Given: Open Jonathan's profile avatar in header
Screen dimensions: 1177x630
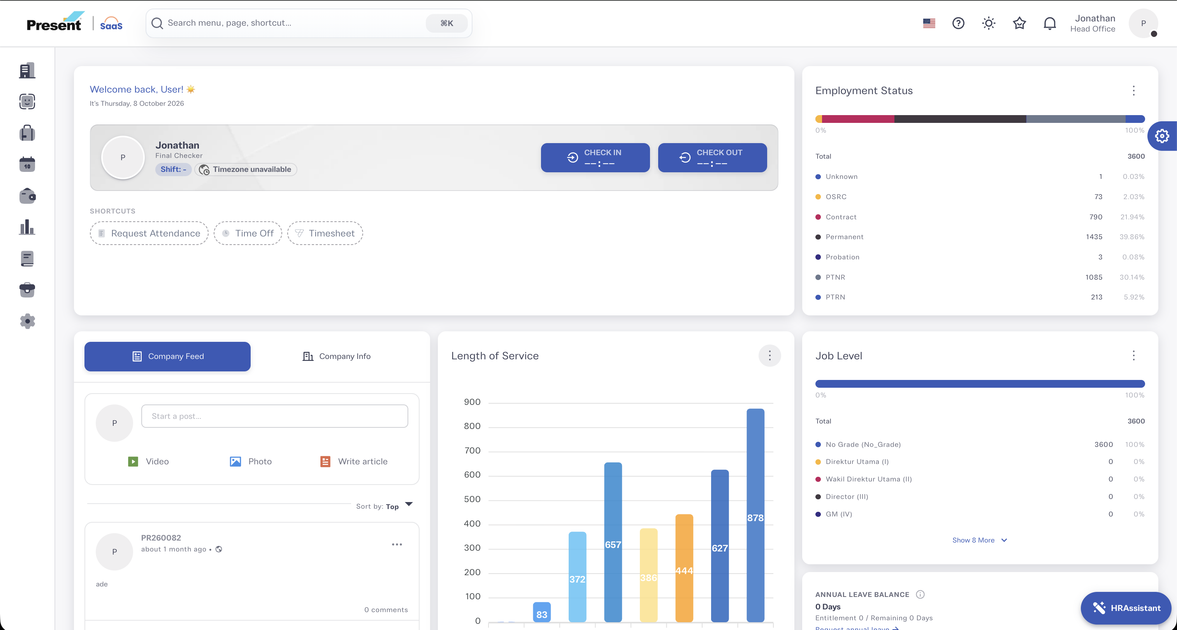Looking at the screenshot, I should click(1143, 23).
